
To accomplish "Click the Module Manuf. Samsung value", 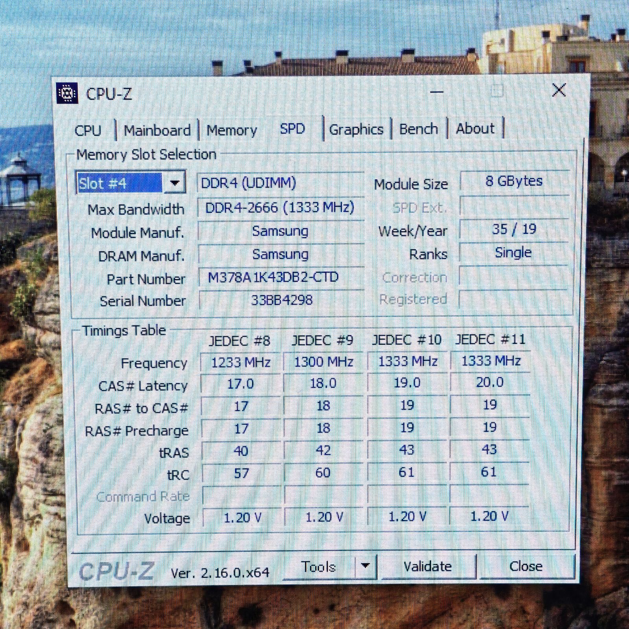I will point(280,231).
